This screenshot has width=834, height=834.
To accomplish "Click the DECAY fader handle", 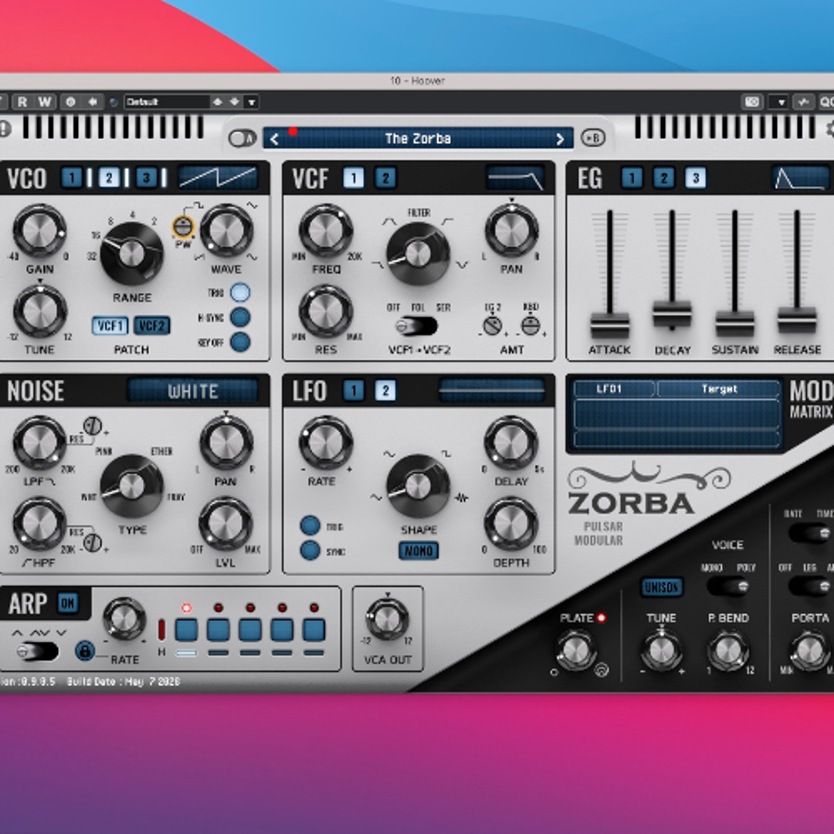I will pos(673,314).
